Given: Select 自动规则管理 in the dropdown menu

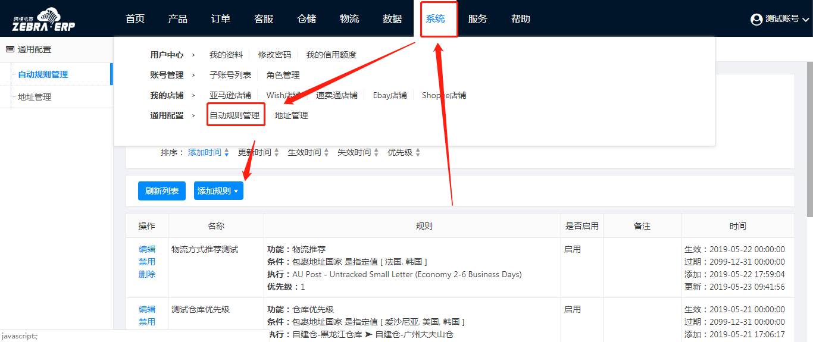Looking at the screenshot, I should click(234, 115).
